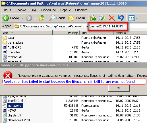147x123 pixels.
Task: Click the Russian error message text
Action: pos(82,76)
